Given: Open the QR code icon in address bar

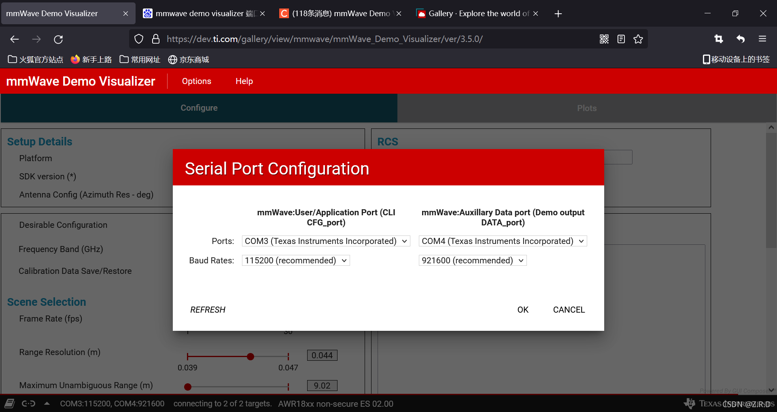Looking at the screenshot, I should pyautogui.click(x=604, y=39).
